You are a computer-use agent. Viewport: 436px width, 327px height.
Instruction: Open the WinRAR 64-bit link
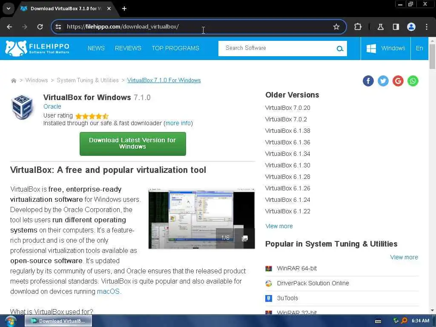[297, 268]
